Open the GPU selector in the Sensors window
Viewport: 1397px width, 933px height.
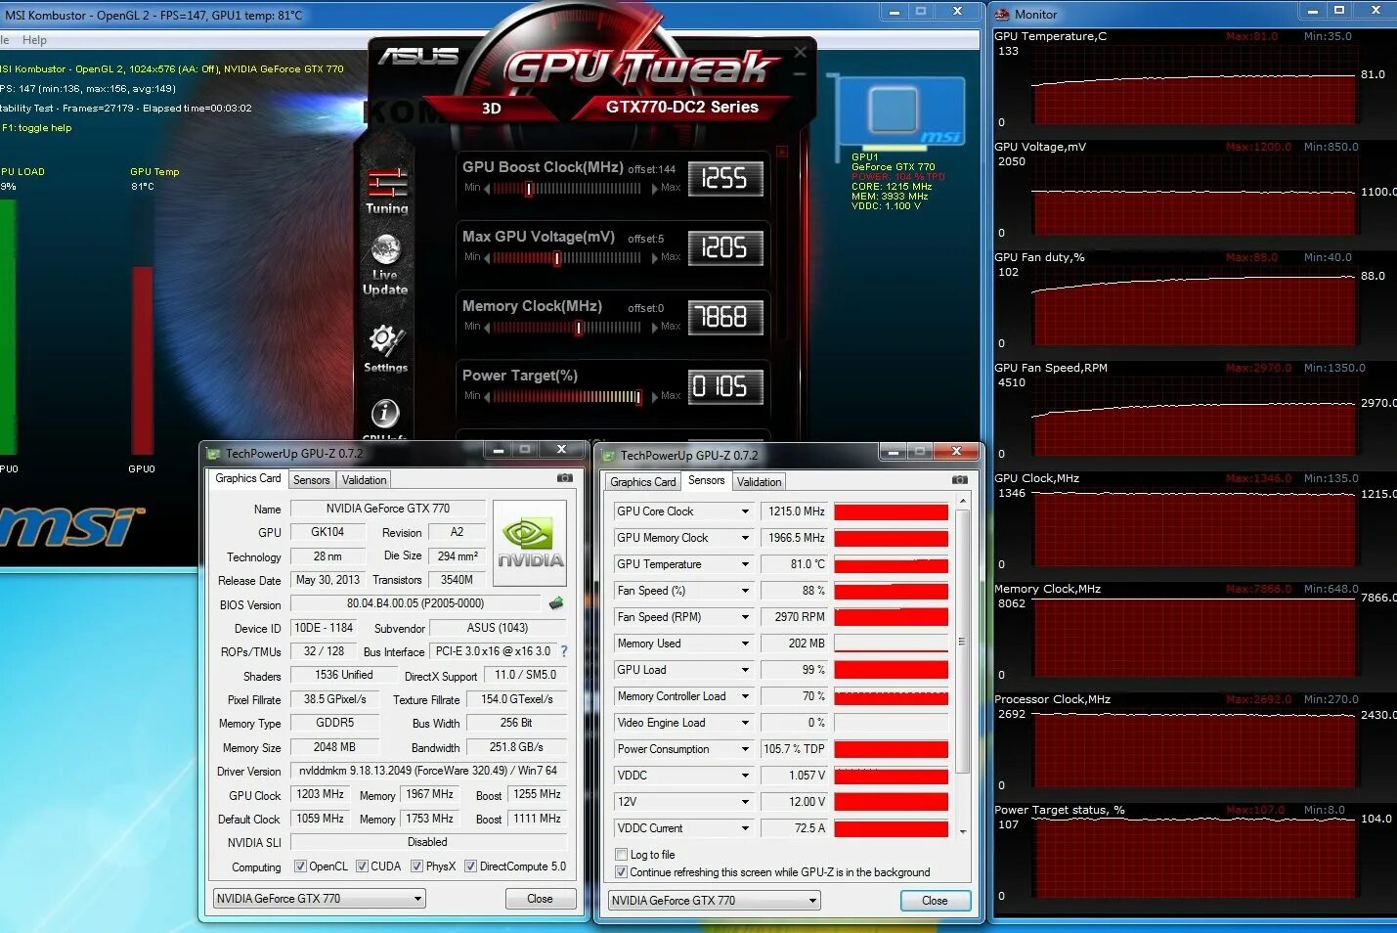click(x=715, y=901)
